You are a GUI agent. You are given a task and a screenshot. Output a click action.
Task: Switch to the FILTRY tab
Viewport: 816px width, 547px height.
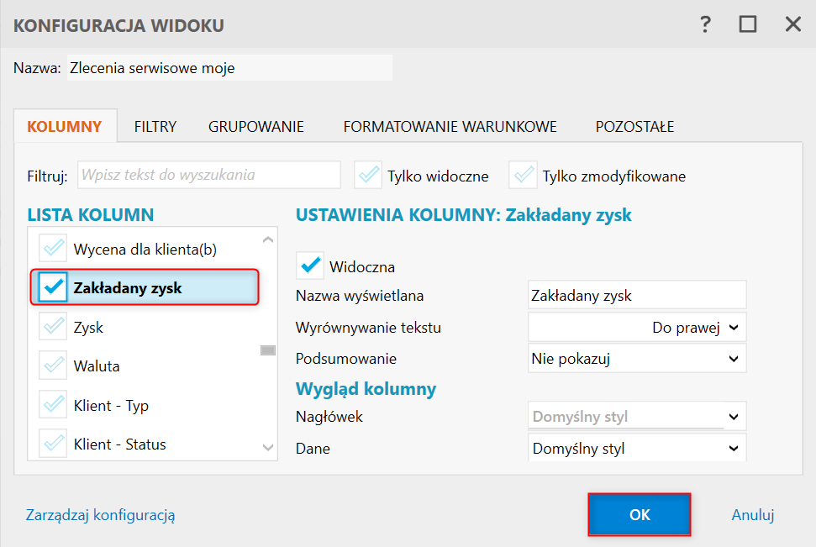pyautogui.click(x=155, y=127)
